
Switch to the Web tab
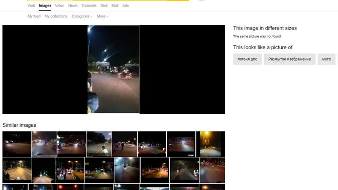point(31,6)
